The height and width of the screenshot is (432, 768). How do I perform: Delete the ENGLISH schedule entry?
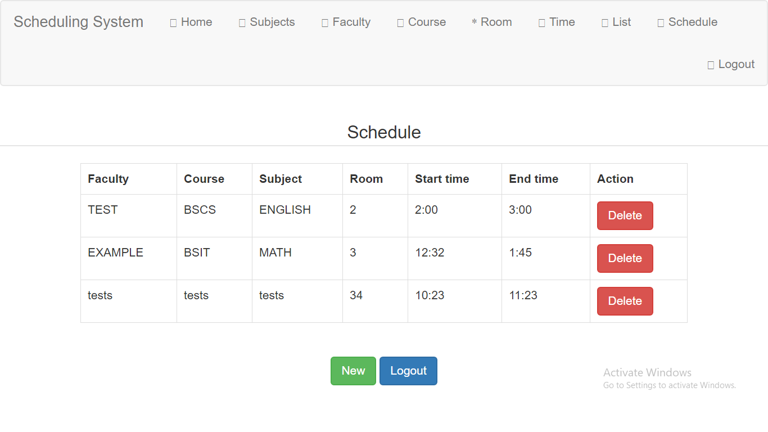625,215
